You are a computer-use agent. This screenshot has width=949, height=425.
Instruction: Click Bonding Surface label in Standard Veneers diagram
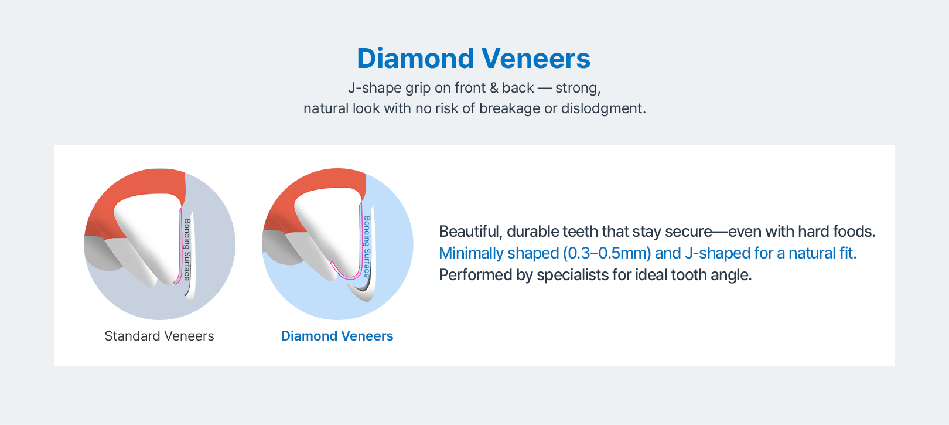(x=187, y=249)
